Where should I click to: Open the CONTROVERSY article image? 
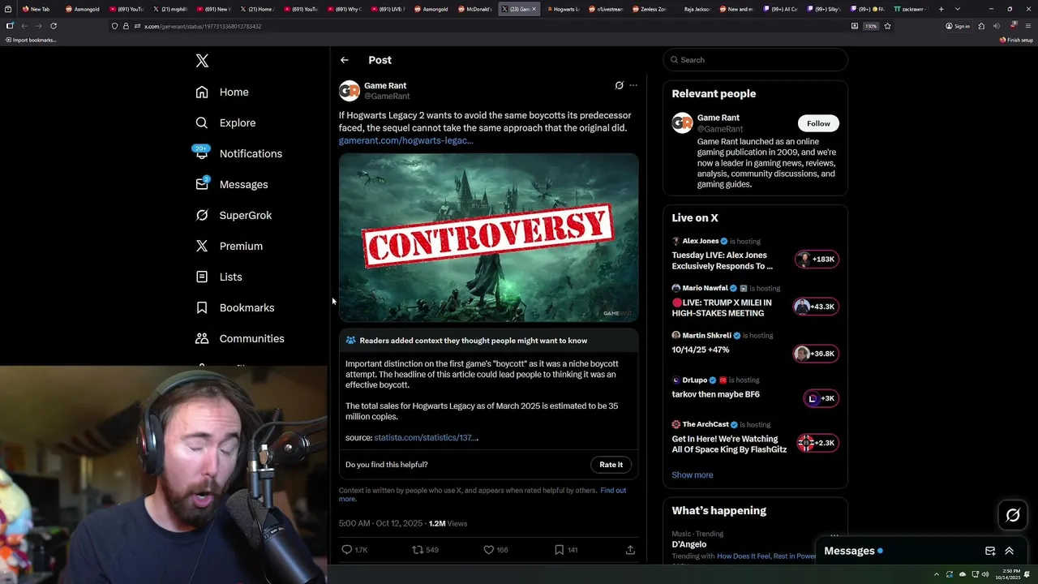click(488, 238)
